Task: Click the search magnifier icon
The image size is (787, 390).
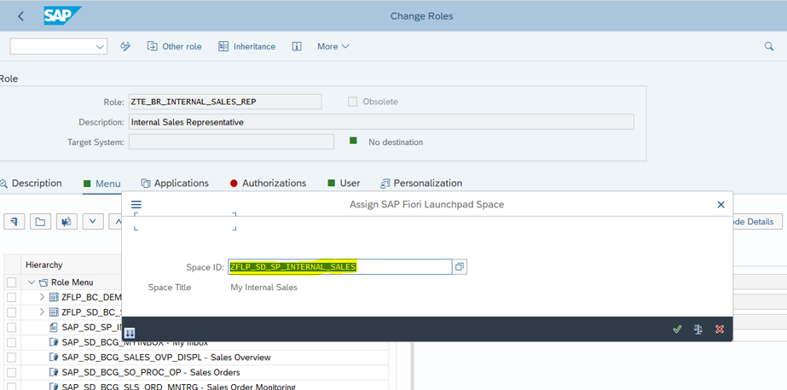Action: 769,46
